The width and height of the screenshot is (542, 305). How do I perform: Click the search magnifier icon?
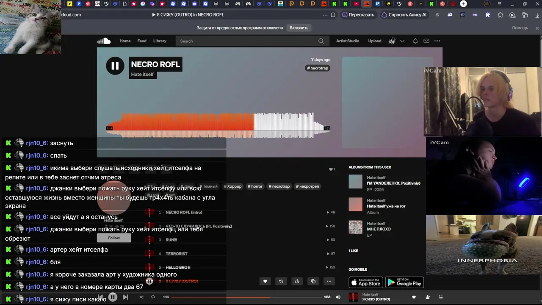coord(321,41)
